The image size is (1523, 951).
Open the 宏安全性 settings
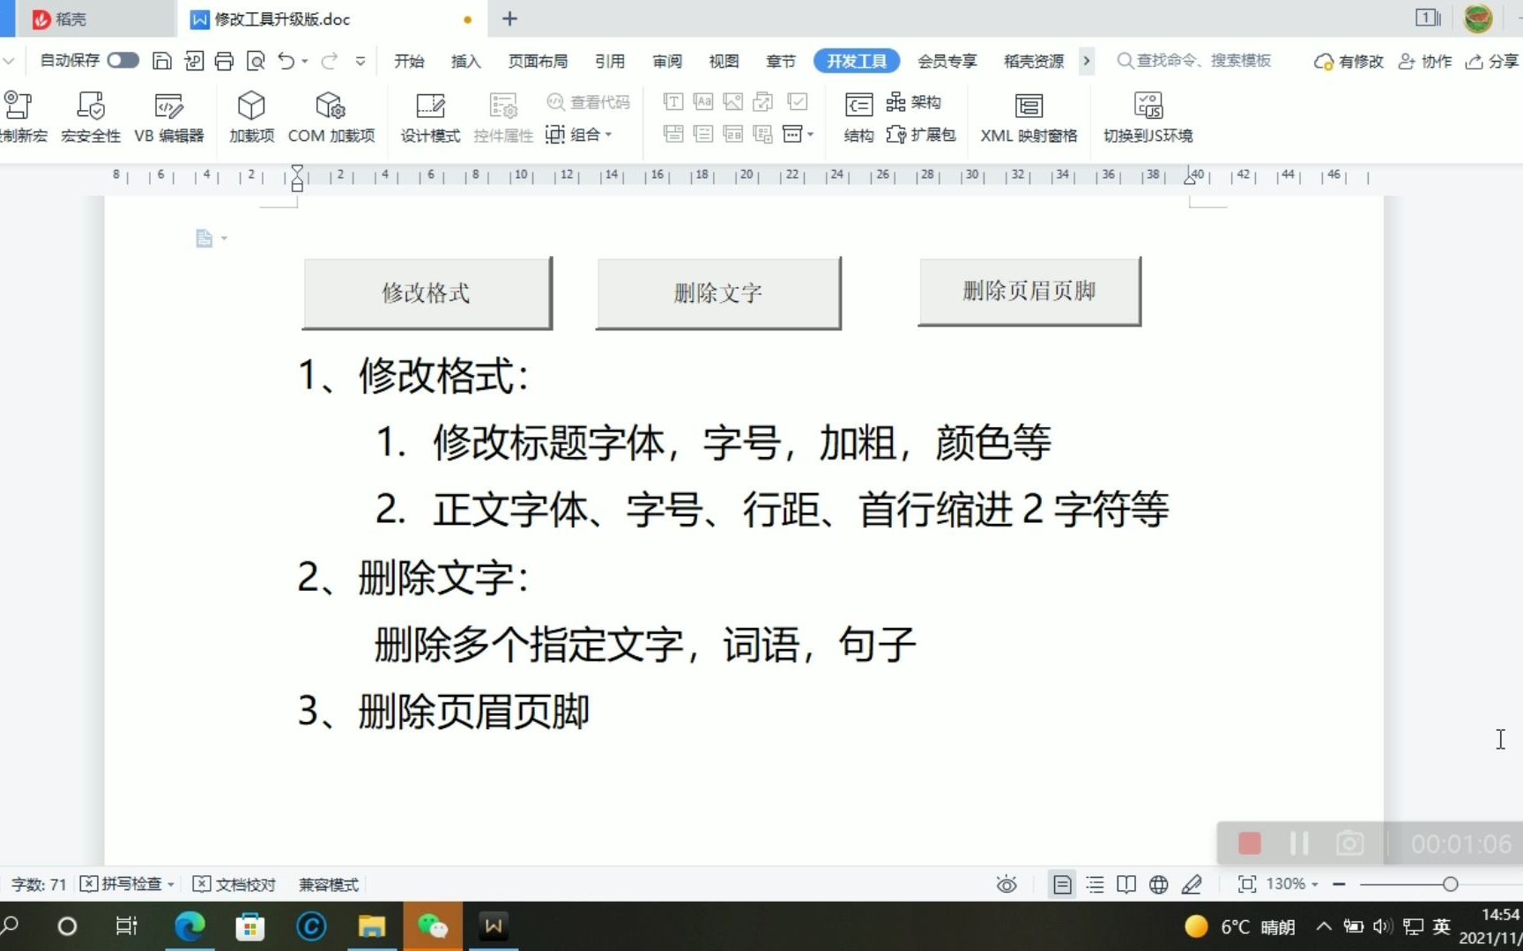[91, 117]
